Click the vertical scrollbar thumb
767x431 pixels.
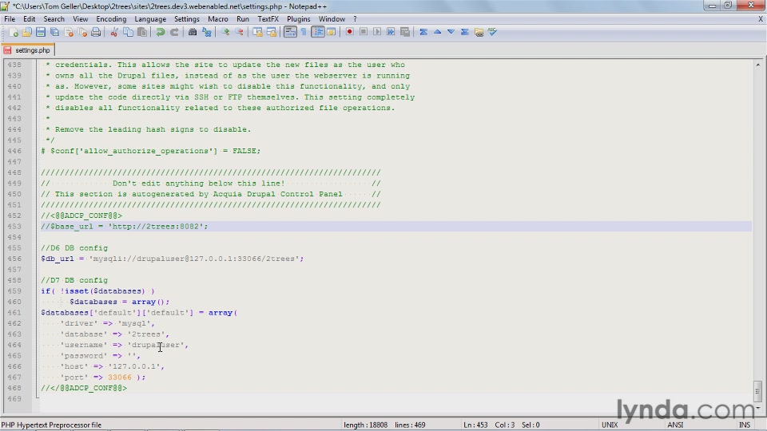(x=757, y=390)
